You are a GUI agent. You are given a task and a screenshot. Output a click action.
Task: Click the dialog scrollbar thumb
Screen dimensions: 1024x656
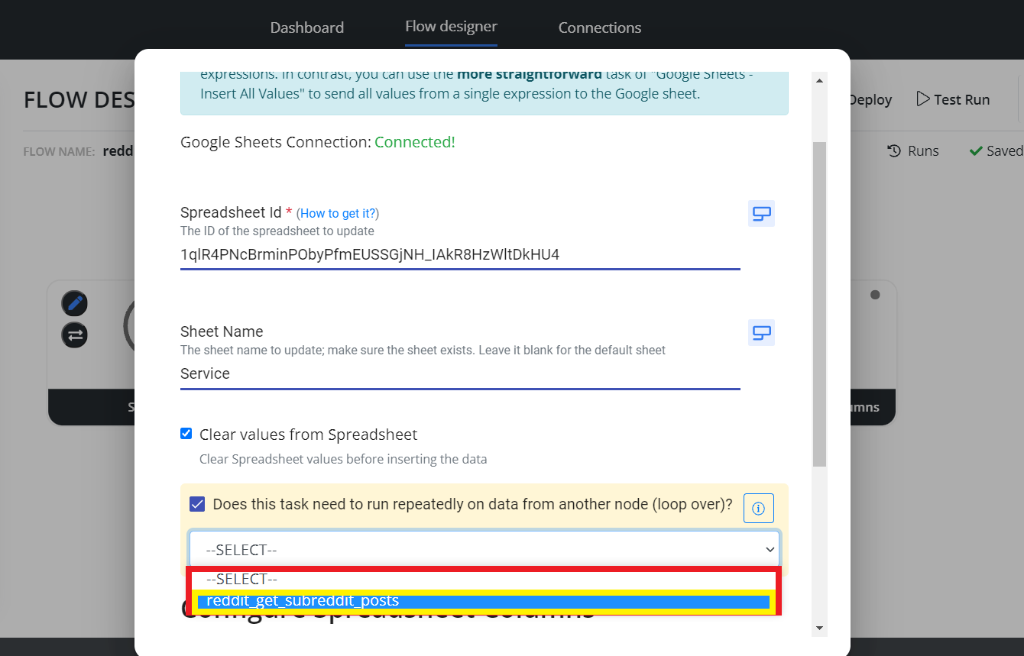point(819,304)
